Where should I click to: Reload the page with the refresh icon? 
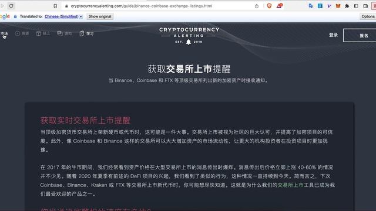(x=11, y=6)
